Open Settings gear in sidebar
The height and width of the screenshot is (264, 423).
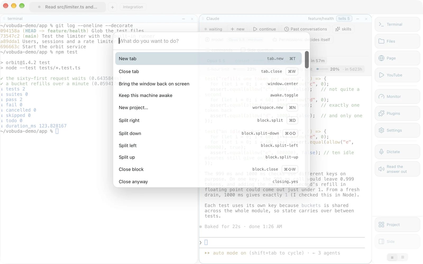pos(397,130)
